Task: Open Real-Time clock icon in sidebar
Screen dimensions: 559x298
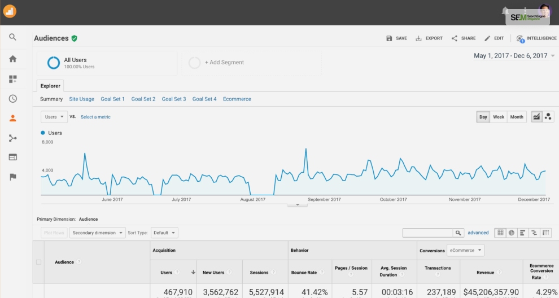Action: pyautogui.click(x=13, y=99)
